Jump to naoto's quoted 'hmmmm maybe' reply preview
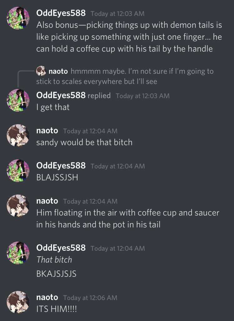The image size is (234, 321). (125, 76)
